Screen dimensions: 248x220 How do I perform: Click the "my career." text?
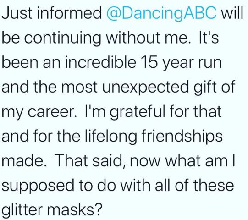coord(39,112)
